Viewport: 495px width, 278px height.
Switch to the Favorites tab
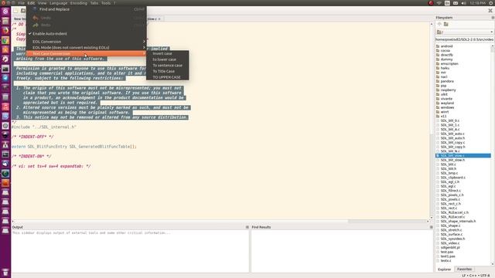[464, 270]
